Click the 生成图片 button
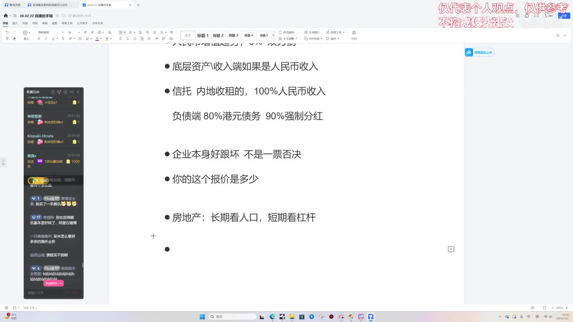The image size is (573, 322). 312,33
